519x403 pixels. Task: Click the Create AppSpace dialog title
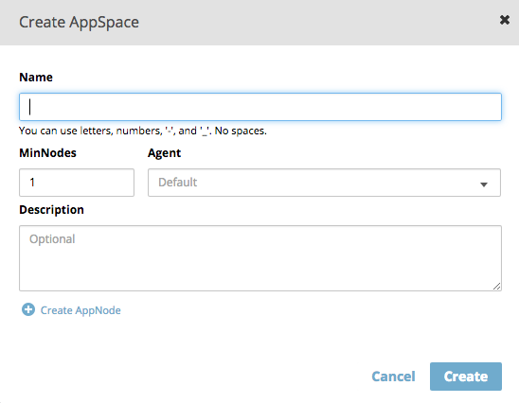tap(79, 22)
